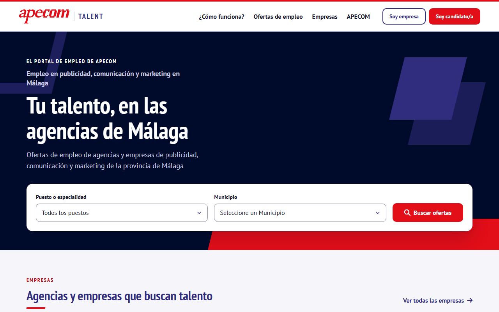Open the Puesto o especialidad dropdown
The height and width of the screenshot is (312, 499).
tap(122, 213)
